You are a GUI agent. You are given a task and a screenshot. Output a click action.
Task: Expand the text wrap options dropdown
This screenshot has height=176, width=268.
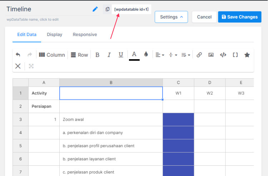[185, 55]
